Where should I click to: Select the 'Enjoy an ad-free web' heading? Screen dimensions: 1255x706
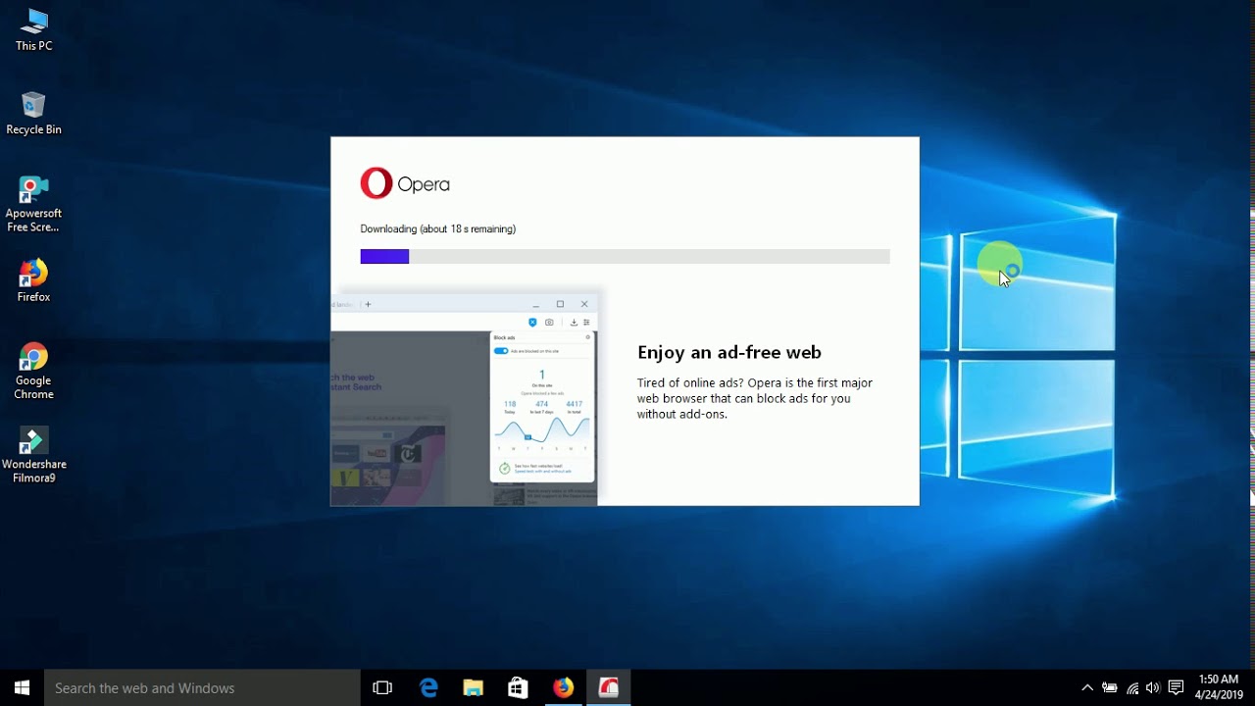click(x=729, y=352)
